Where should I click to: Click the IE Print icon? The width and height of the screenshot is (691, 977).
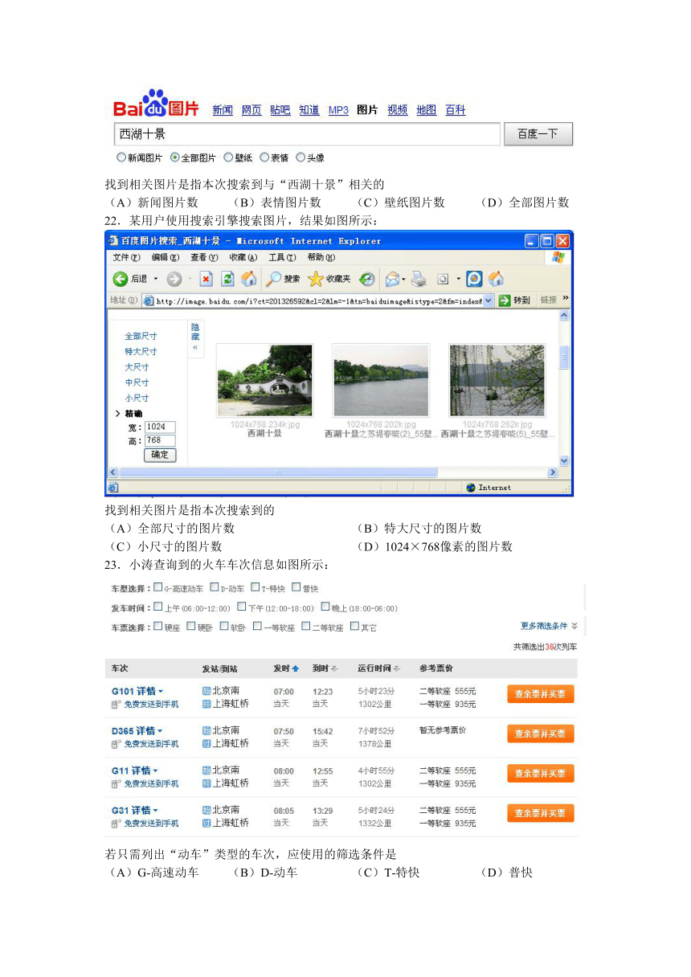point(418,279)
